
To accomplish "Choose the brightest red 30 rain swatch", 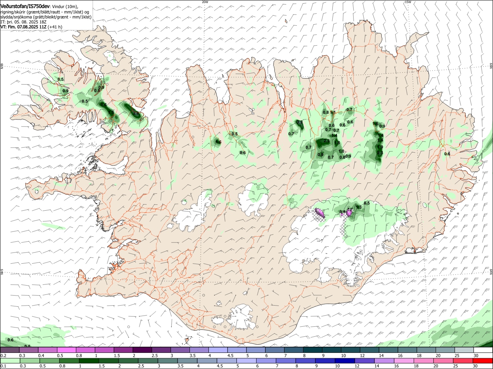I will 483,361.
